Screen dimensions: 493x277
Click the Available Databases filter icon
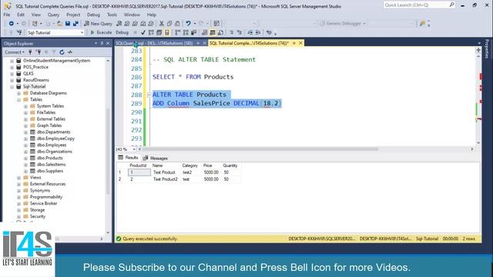tap(19, 32)
